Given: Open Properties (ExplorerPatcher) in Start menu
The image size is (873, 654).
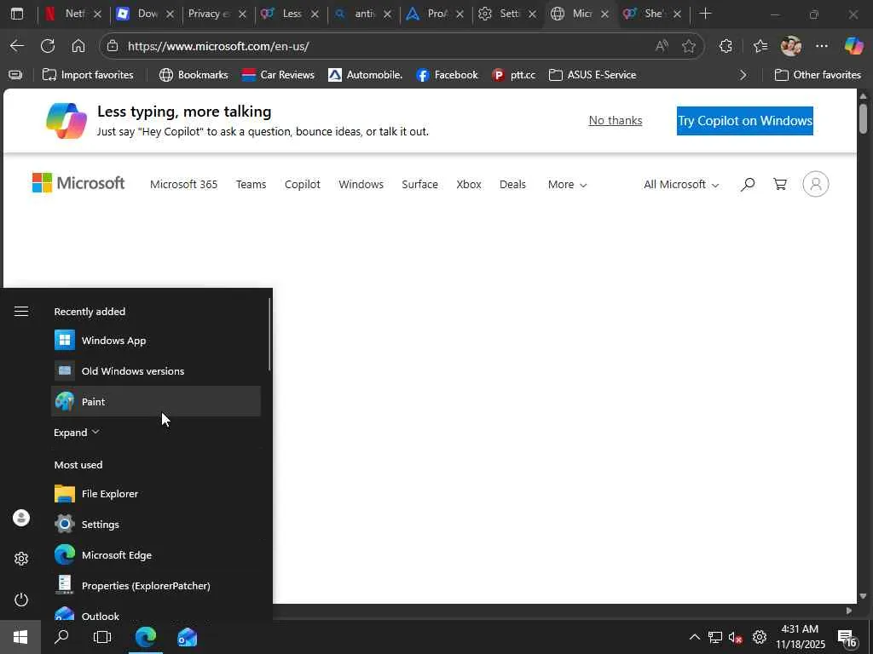Looking at the screenshot, I should click(156, 586).
